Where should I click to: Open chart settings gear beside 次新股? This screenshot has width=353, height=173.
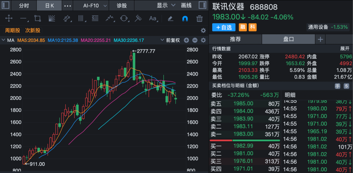pyautogui.click(x=203, y=30)
